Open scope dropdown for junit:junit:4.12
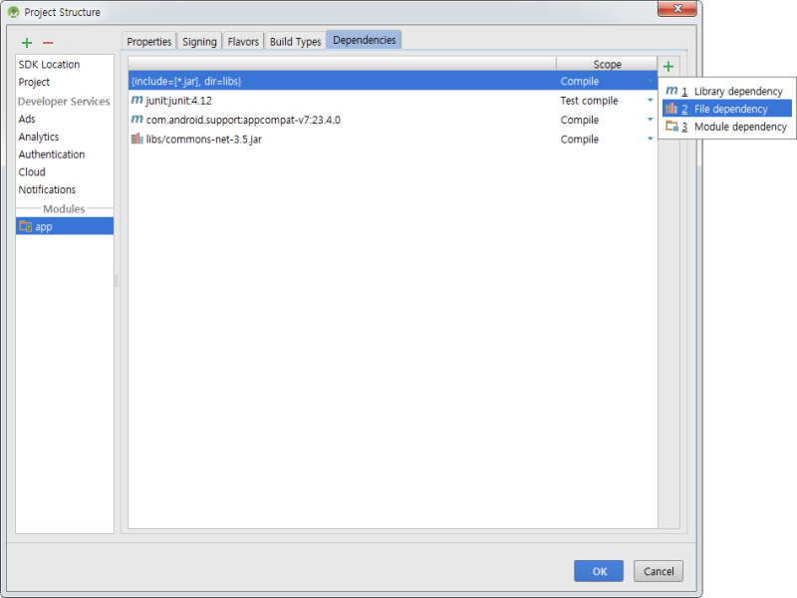Viewport: 797px width, 598px height. click(650, 101)
